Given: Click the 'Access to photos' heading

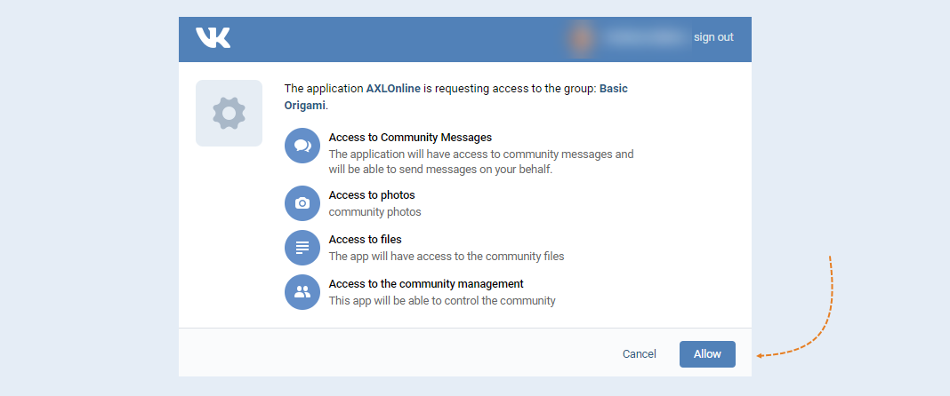Looking at the screenshot, I should click(x=372, y=195).
